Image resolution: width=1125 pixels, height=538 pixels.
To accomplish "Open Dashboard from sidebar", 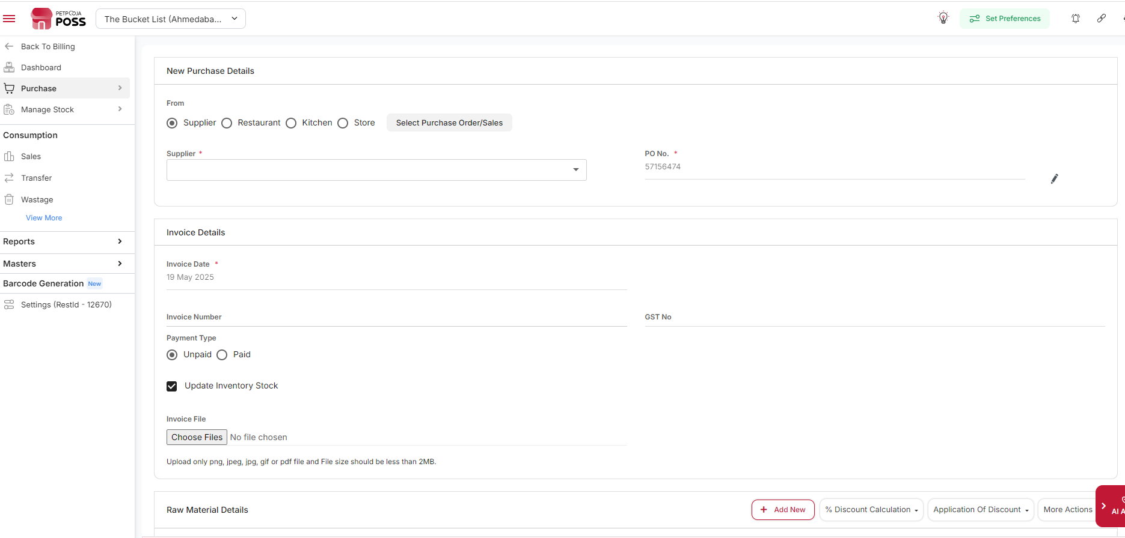I will (x=41, y=67).
